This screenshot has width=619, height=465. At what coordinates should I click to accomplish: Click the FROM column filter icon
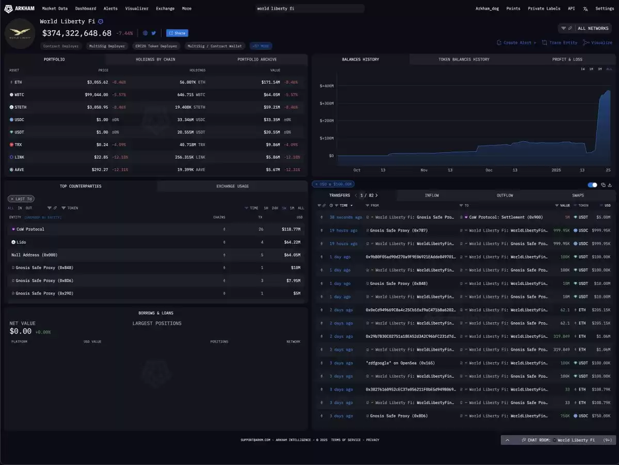click(x=368, y=205)
